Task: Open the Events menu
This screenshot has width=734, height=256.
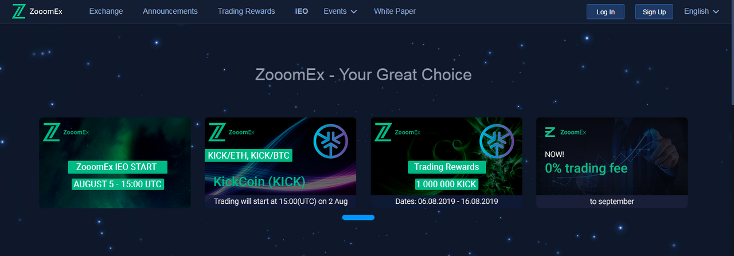Action: pyautogui.click(x=340, y=11)
